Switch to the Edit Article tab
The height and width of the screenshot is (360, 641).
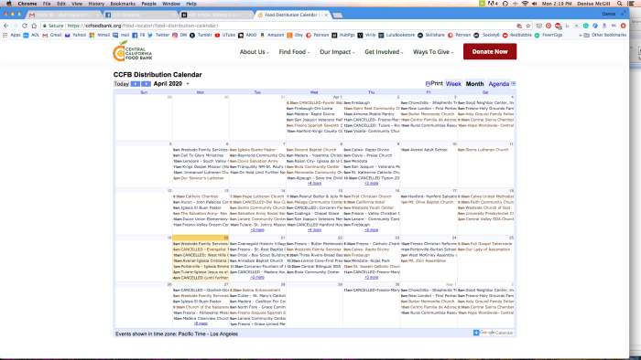tap(217, 15)
